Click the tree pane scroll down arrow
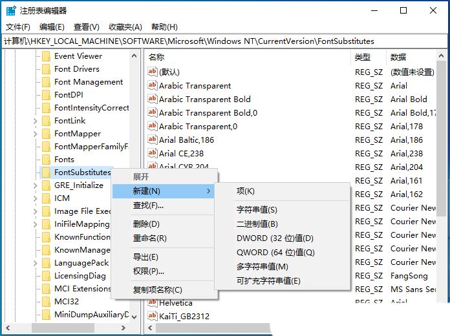The width and height of the screenshot is (450, 336). (134, 317)
